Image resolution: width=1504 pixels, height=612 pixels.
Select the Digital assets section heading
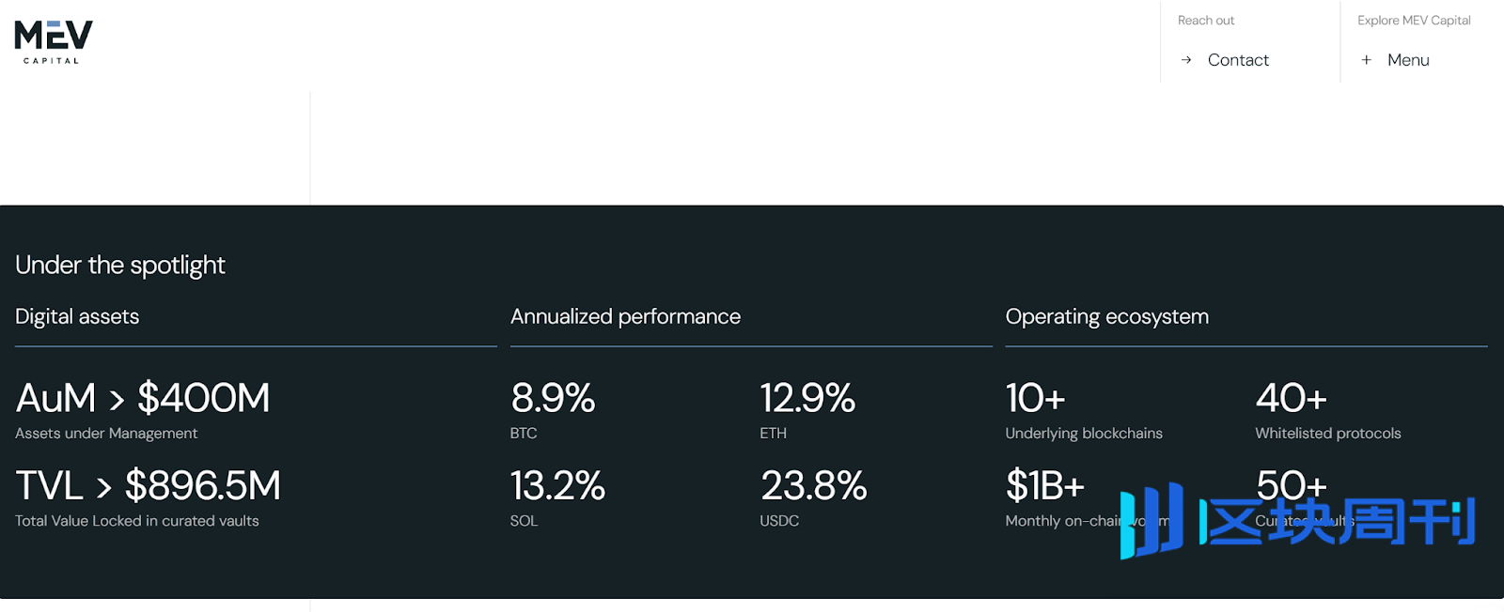tap(77, 317)
